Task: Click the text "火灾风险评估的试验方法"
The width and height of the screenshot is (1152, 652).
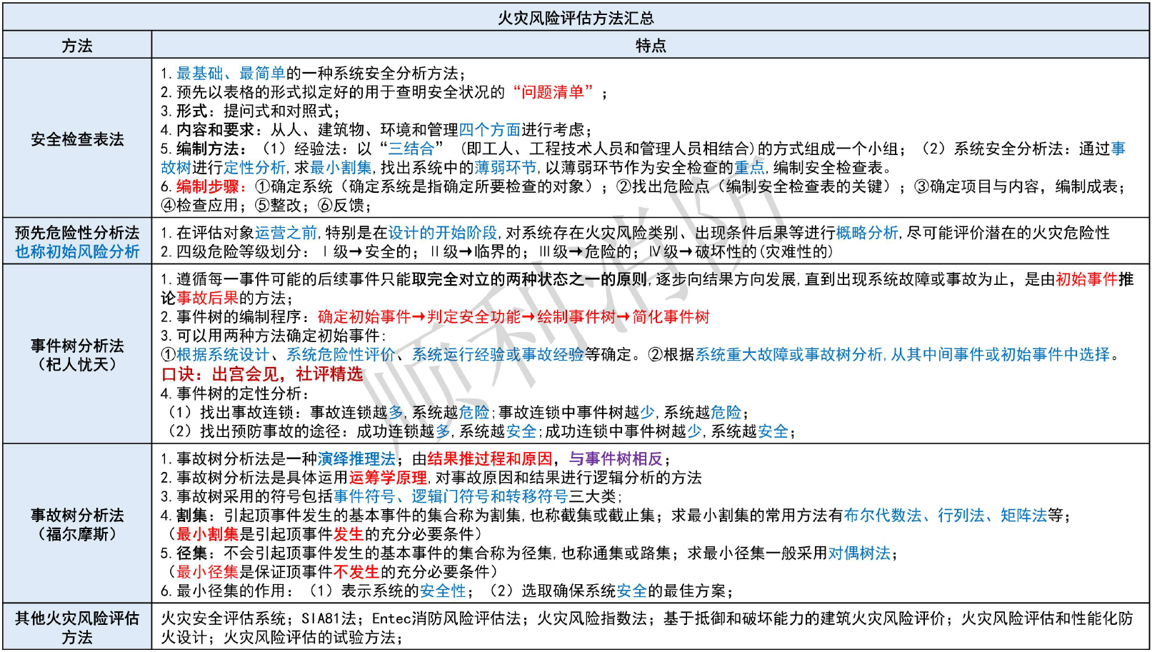Action: (309, 637)
